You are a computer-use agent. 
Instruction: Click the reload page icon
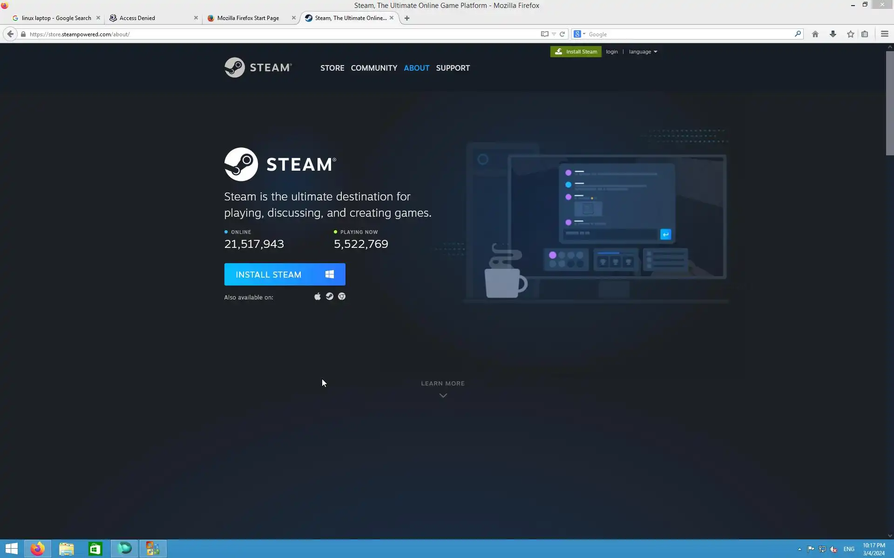click(562, 34)
